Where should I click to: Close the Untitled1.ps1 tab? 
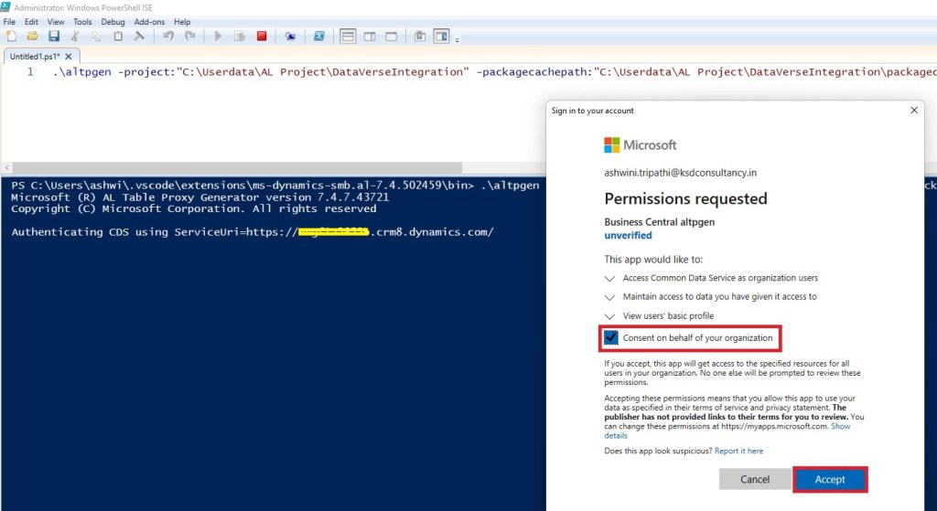[68, 57]
